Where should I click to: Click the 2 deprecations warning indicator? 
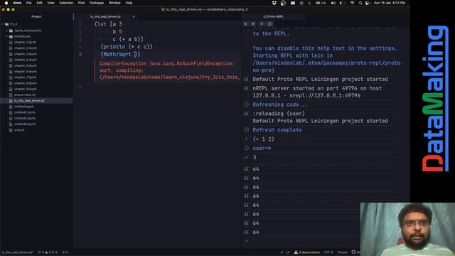307,252
